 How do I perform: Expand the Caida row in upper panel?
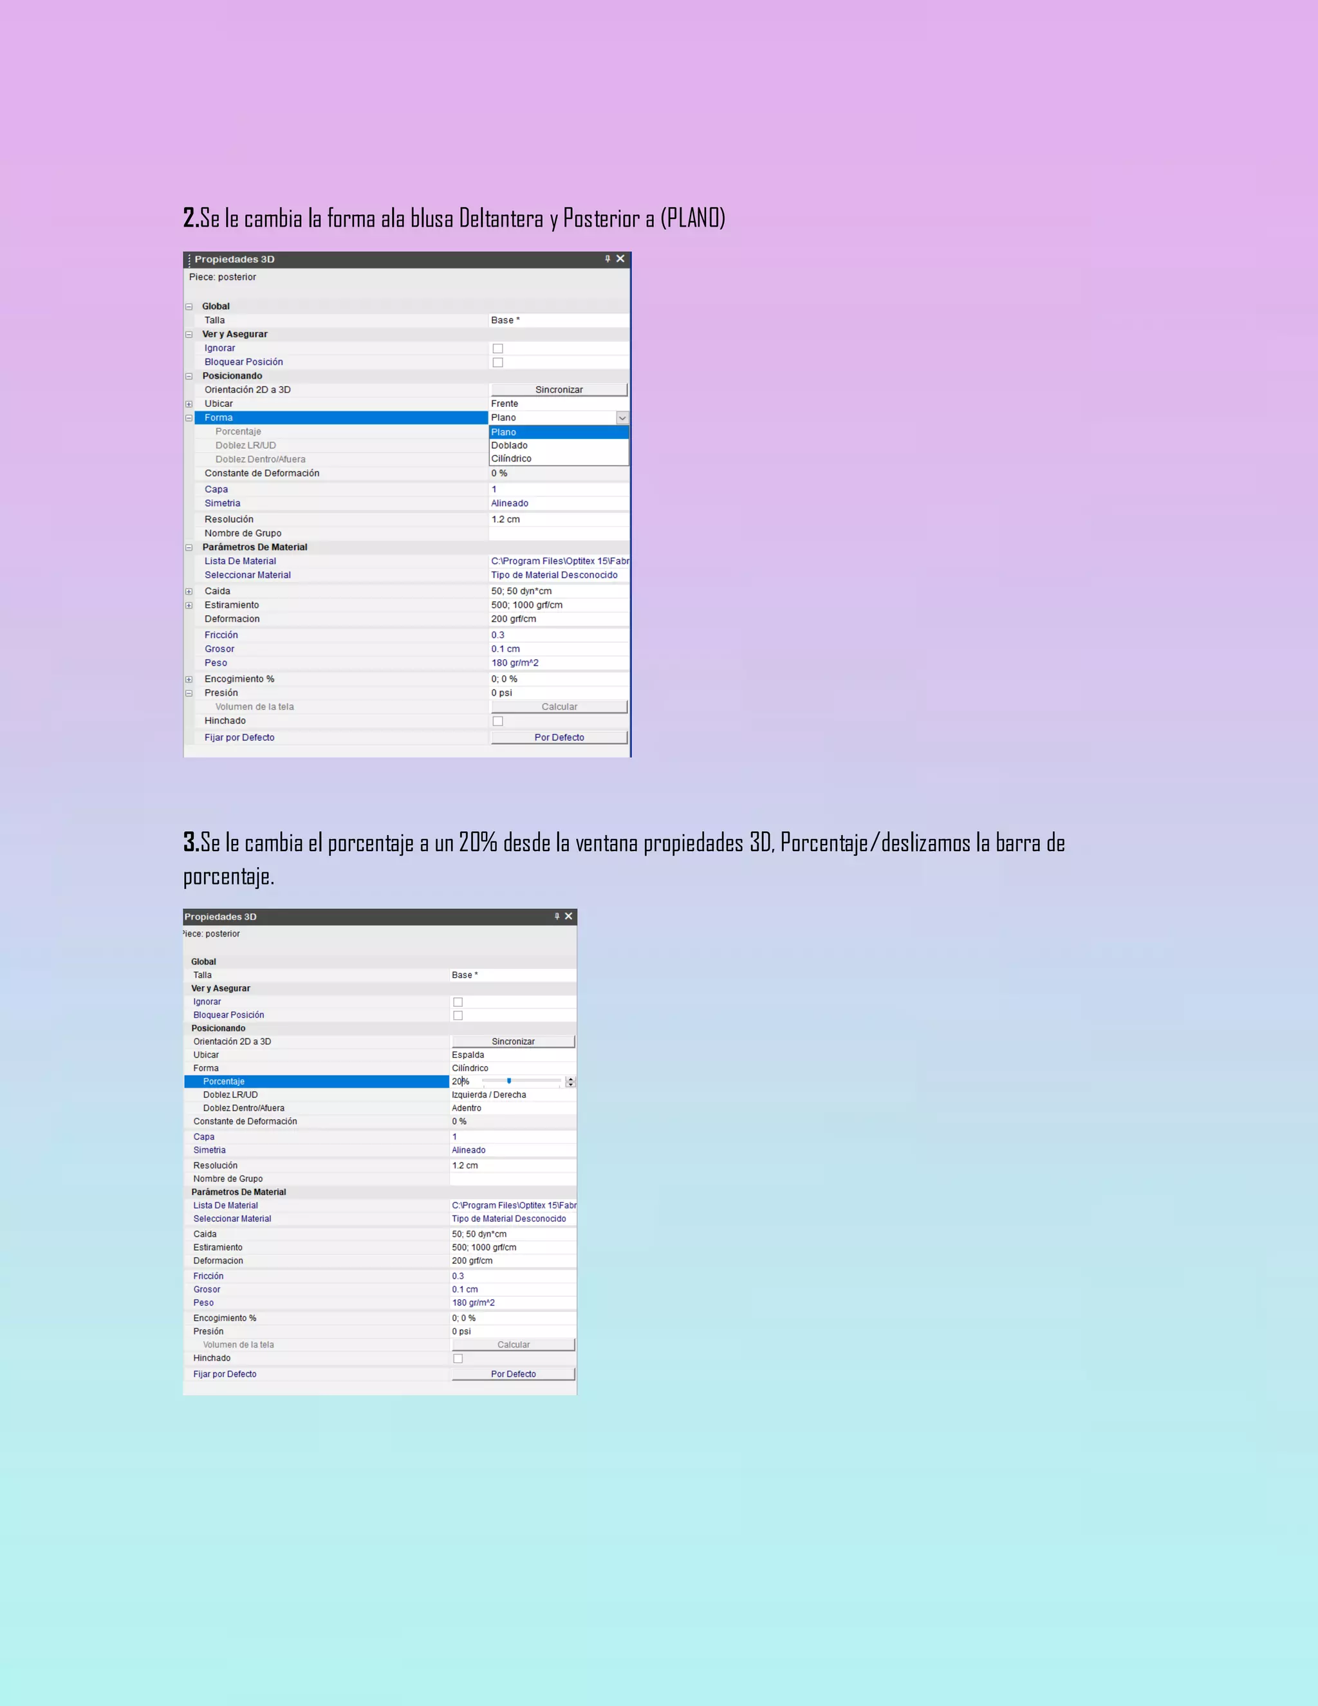(189, 592)
